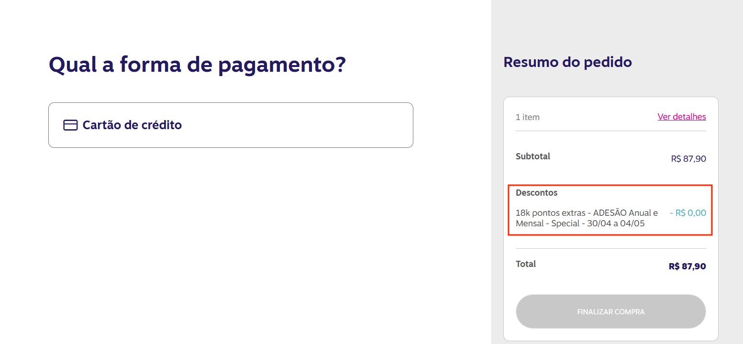Click the Subtotal amount R$ 87,90
Screen dimensions: 743x344
(688, 159)
